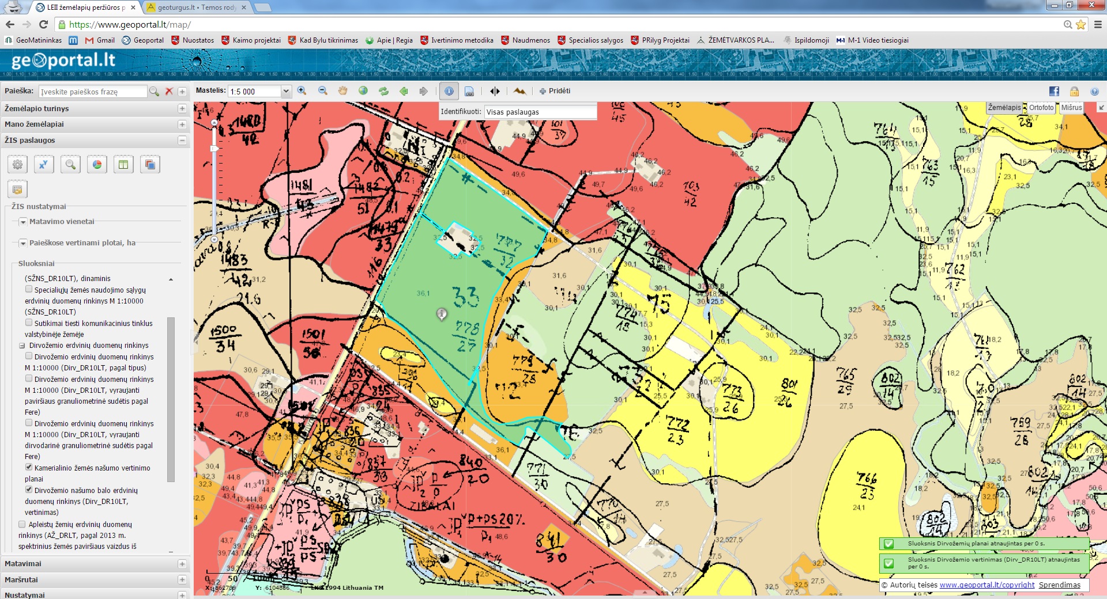Click the zoom out magnifier tool
The image size is (1107, 599).
point(323,91)
